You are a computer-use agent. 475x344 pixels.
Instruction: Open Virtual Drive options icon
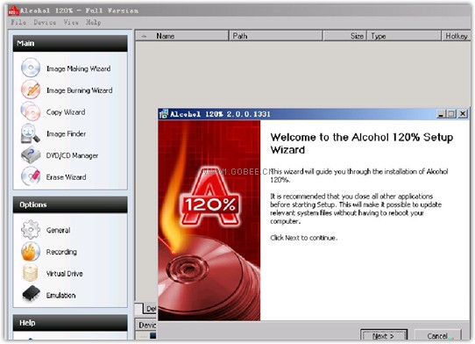[31, 273]
